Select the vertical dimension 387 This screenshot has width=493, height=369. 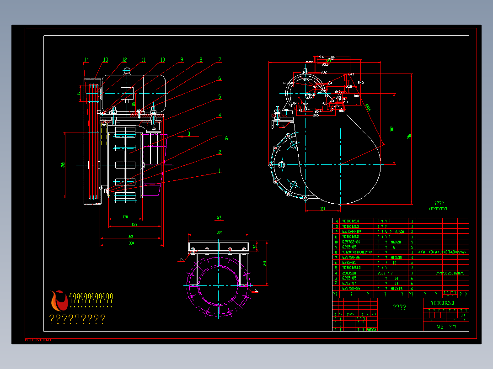[x=392, y=129]
